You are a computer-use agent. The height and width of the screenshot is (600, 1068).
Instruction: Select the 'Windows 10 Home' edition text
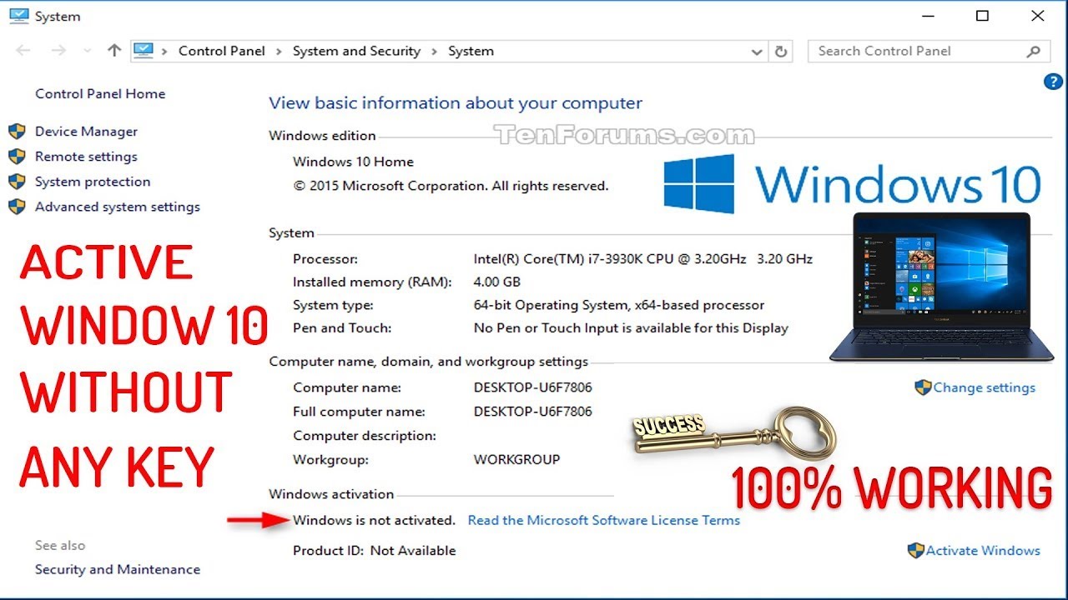[x=353, y=162]
